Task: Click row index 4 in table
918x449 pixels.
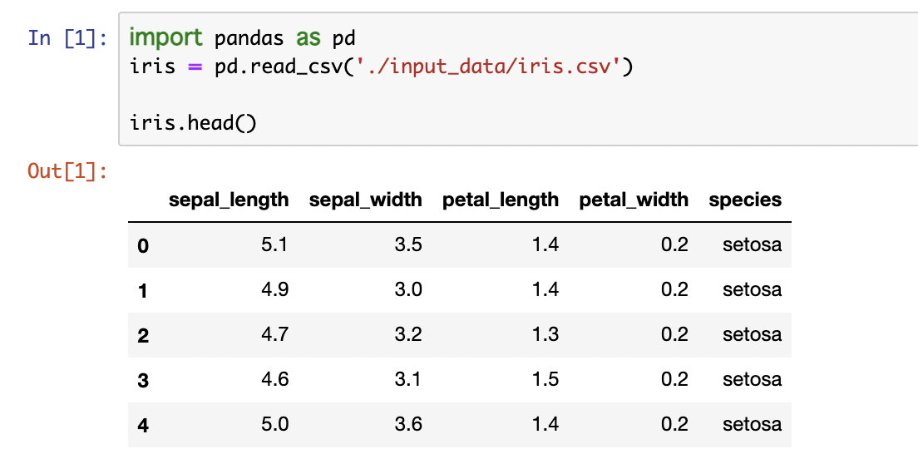Action: (143, 426)
